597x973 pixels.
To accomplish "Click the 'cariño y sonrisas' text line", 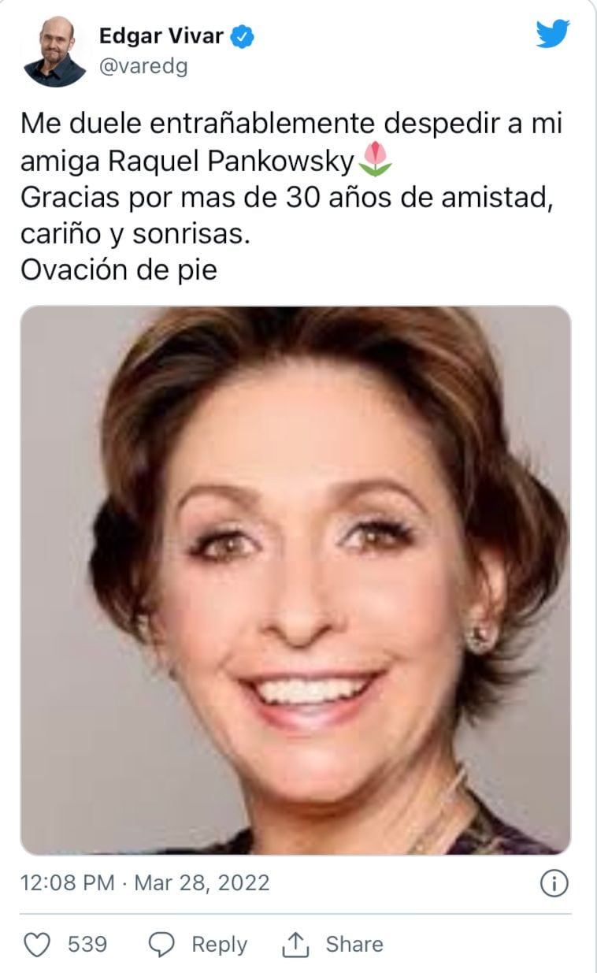I will (135, 234).
